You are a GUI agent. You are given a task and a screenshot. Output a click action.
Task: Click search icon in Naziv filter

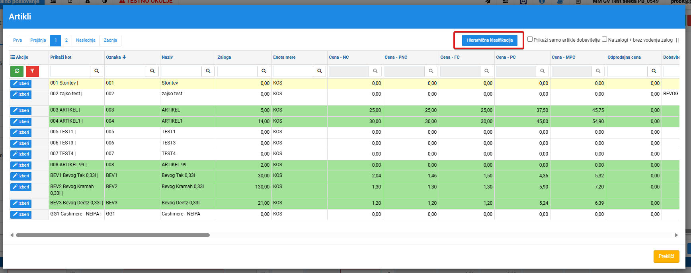pyautogui.click(x=208, y=71)
